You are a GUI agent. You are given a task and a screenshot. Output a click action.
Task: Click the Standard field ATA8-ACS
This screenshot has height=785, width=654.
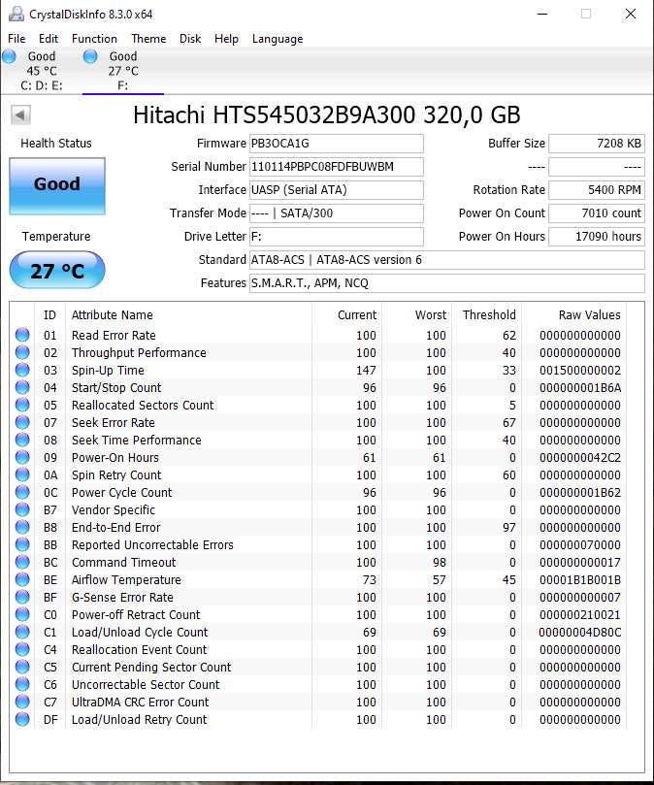point(446,260)
